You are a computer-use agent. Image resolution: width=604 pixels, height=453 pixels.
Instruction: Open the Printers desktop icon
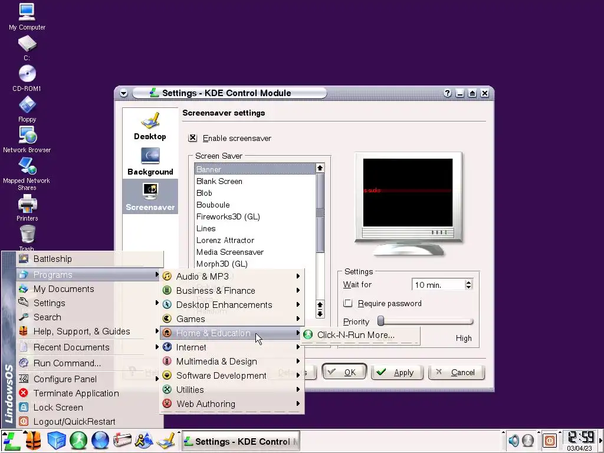tap(27, 208)
